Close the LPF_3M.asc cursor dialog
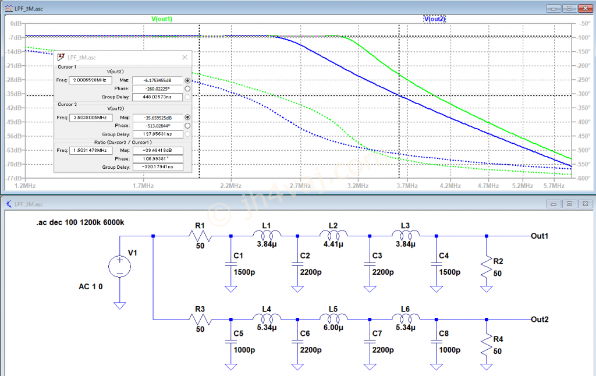 click(x=185, y=58)
